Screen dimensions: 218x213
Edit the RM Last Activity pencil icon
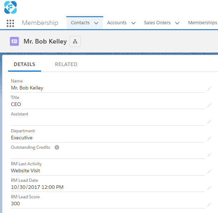click(x=209, y=172)
